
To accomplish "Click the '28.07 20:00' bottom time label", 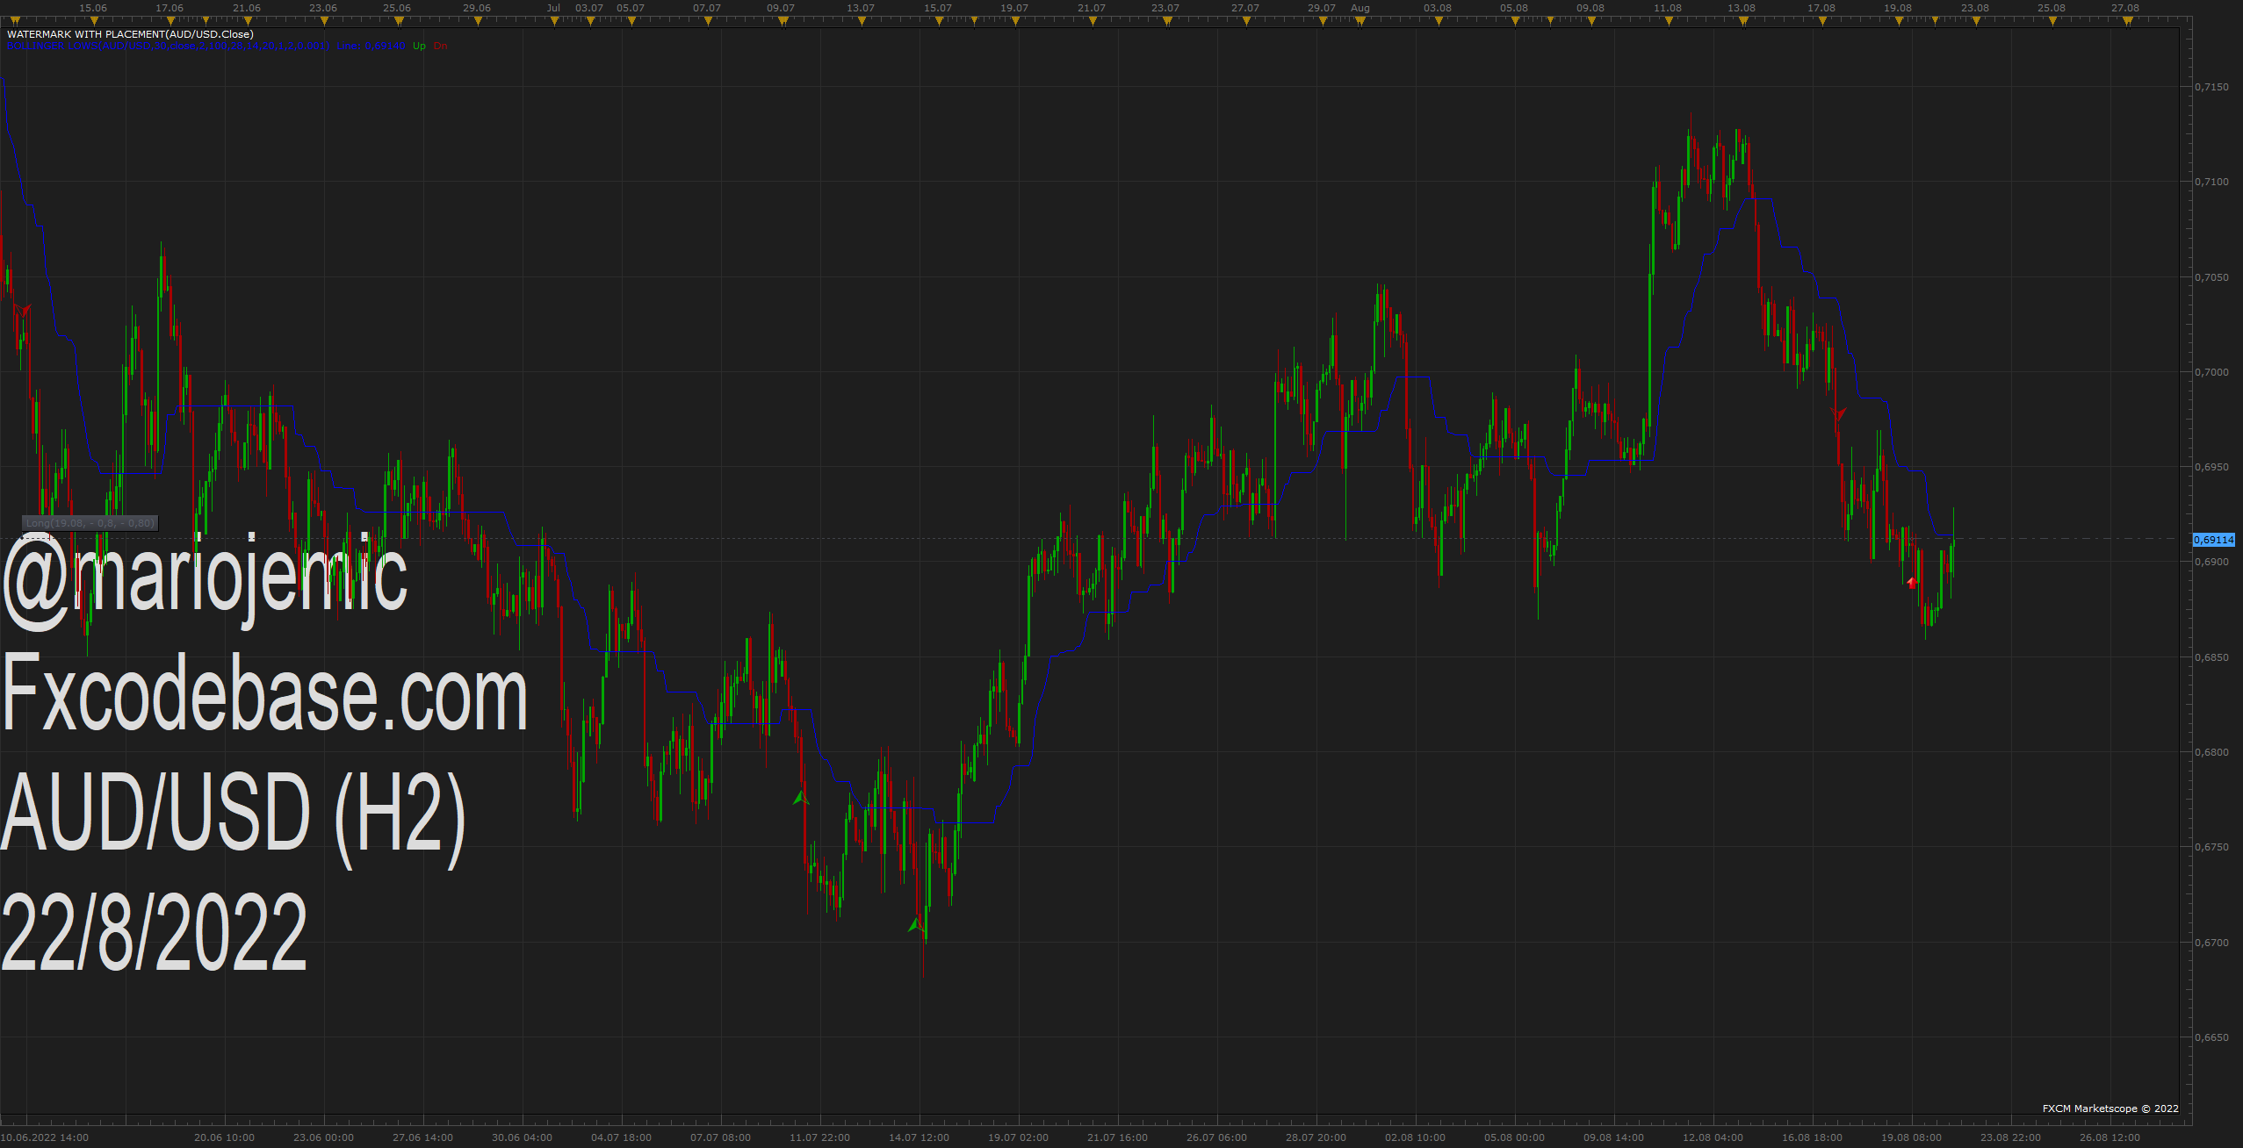I will pyautogui.click(x=1316, y=1137).
